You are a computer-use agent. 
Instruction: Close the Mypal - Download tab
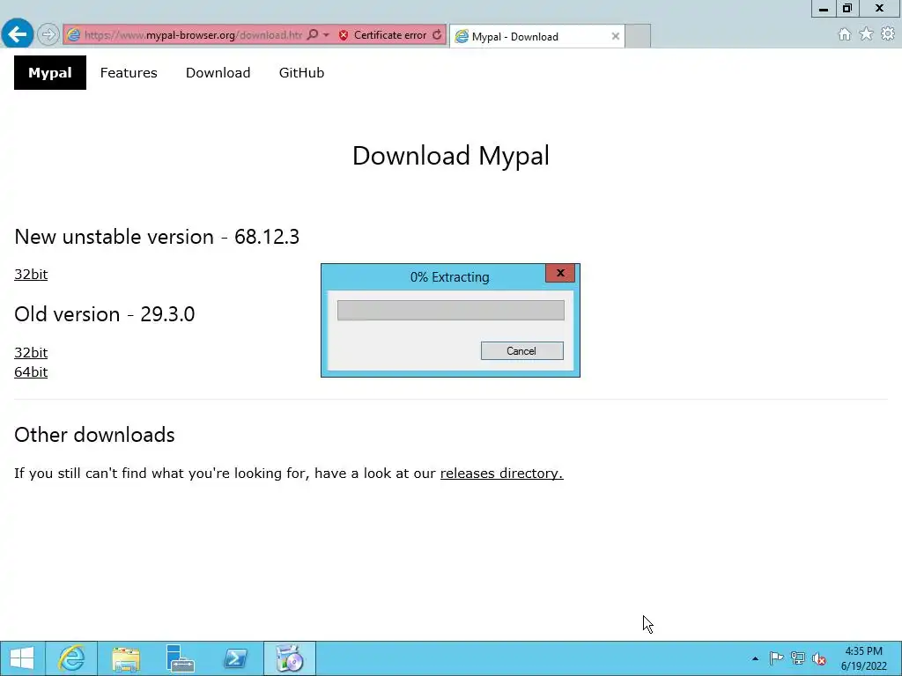[x=616, y=36]
